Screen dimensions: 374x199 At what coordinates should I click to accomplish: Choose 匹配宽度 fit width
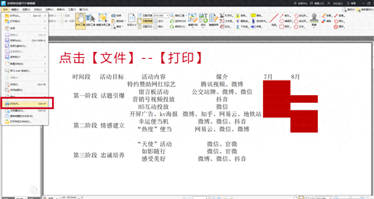coord(145,21)
